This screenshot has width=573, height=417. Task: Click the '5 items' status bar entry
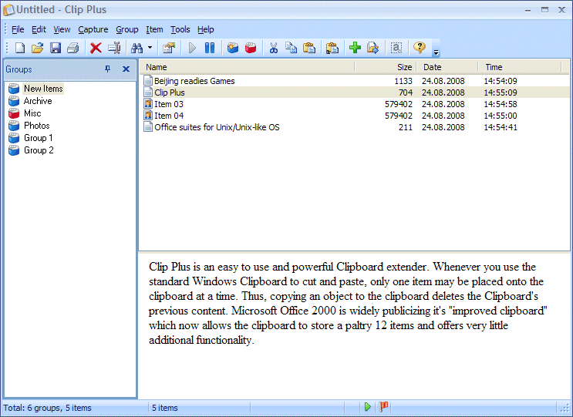(165, 408)
